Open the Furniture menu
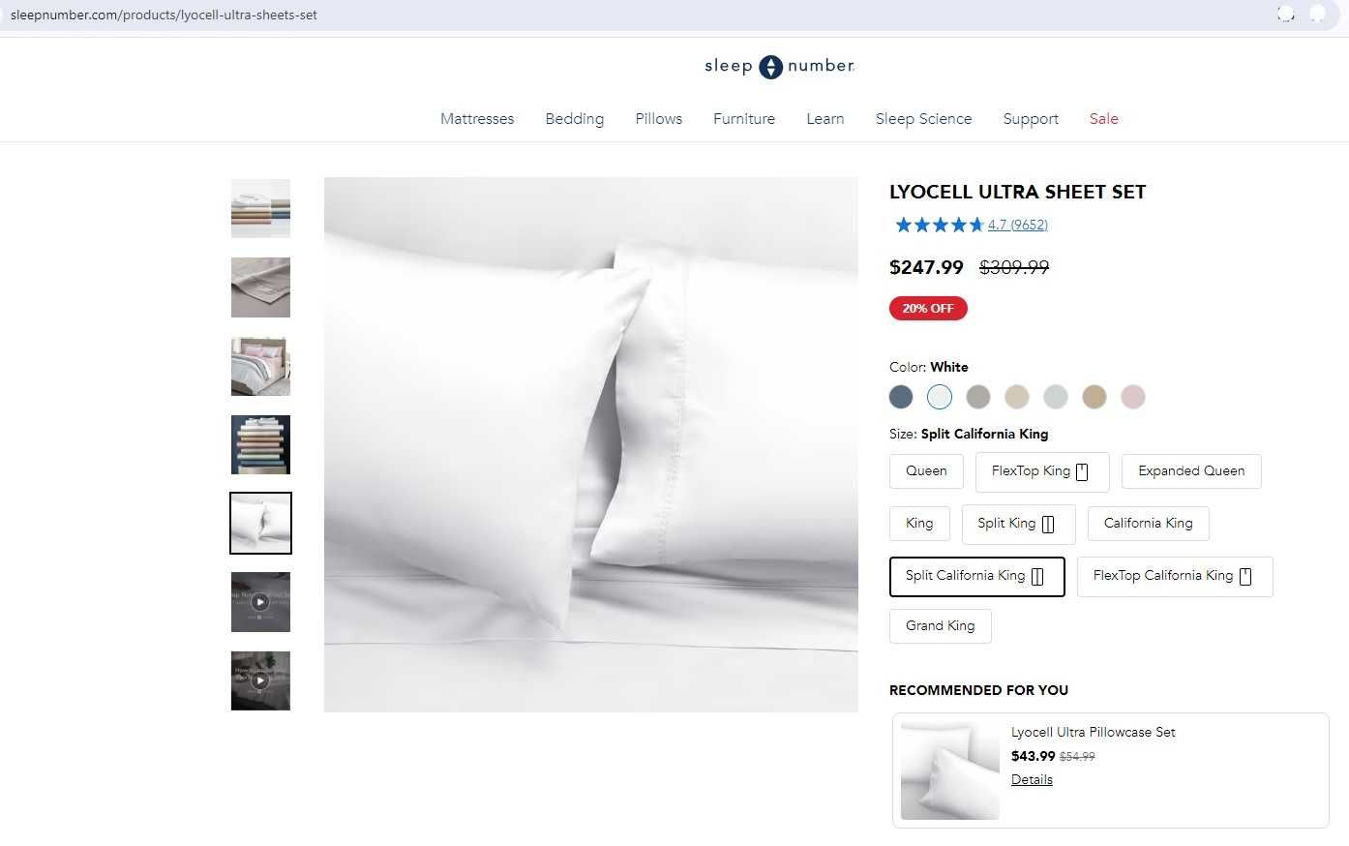 [x=744, y=119]
